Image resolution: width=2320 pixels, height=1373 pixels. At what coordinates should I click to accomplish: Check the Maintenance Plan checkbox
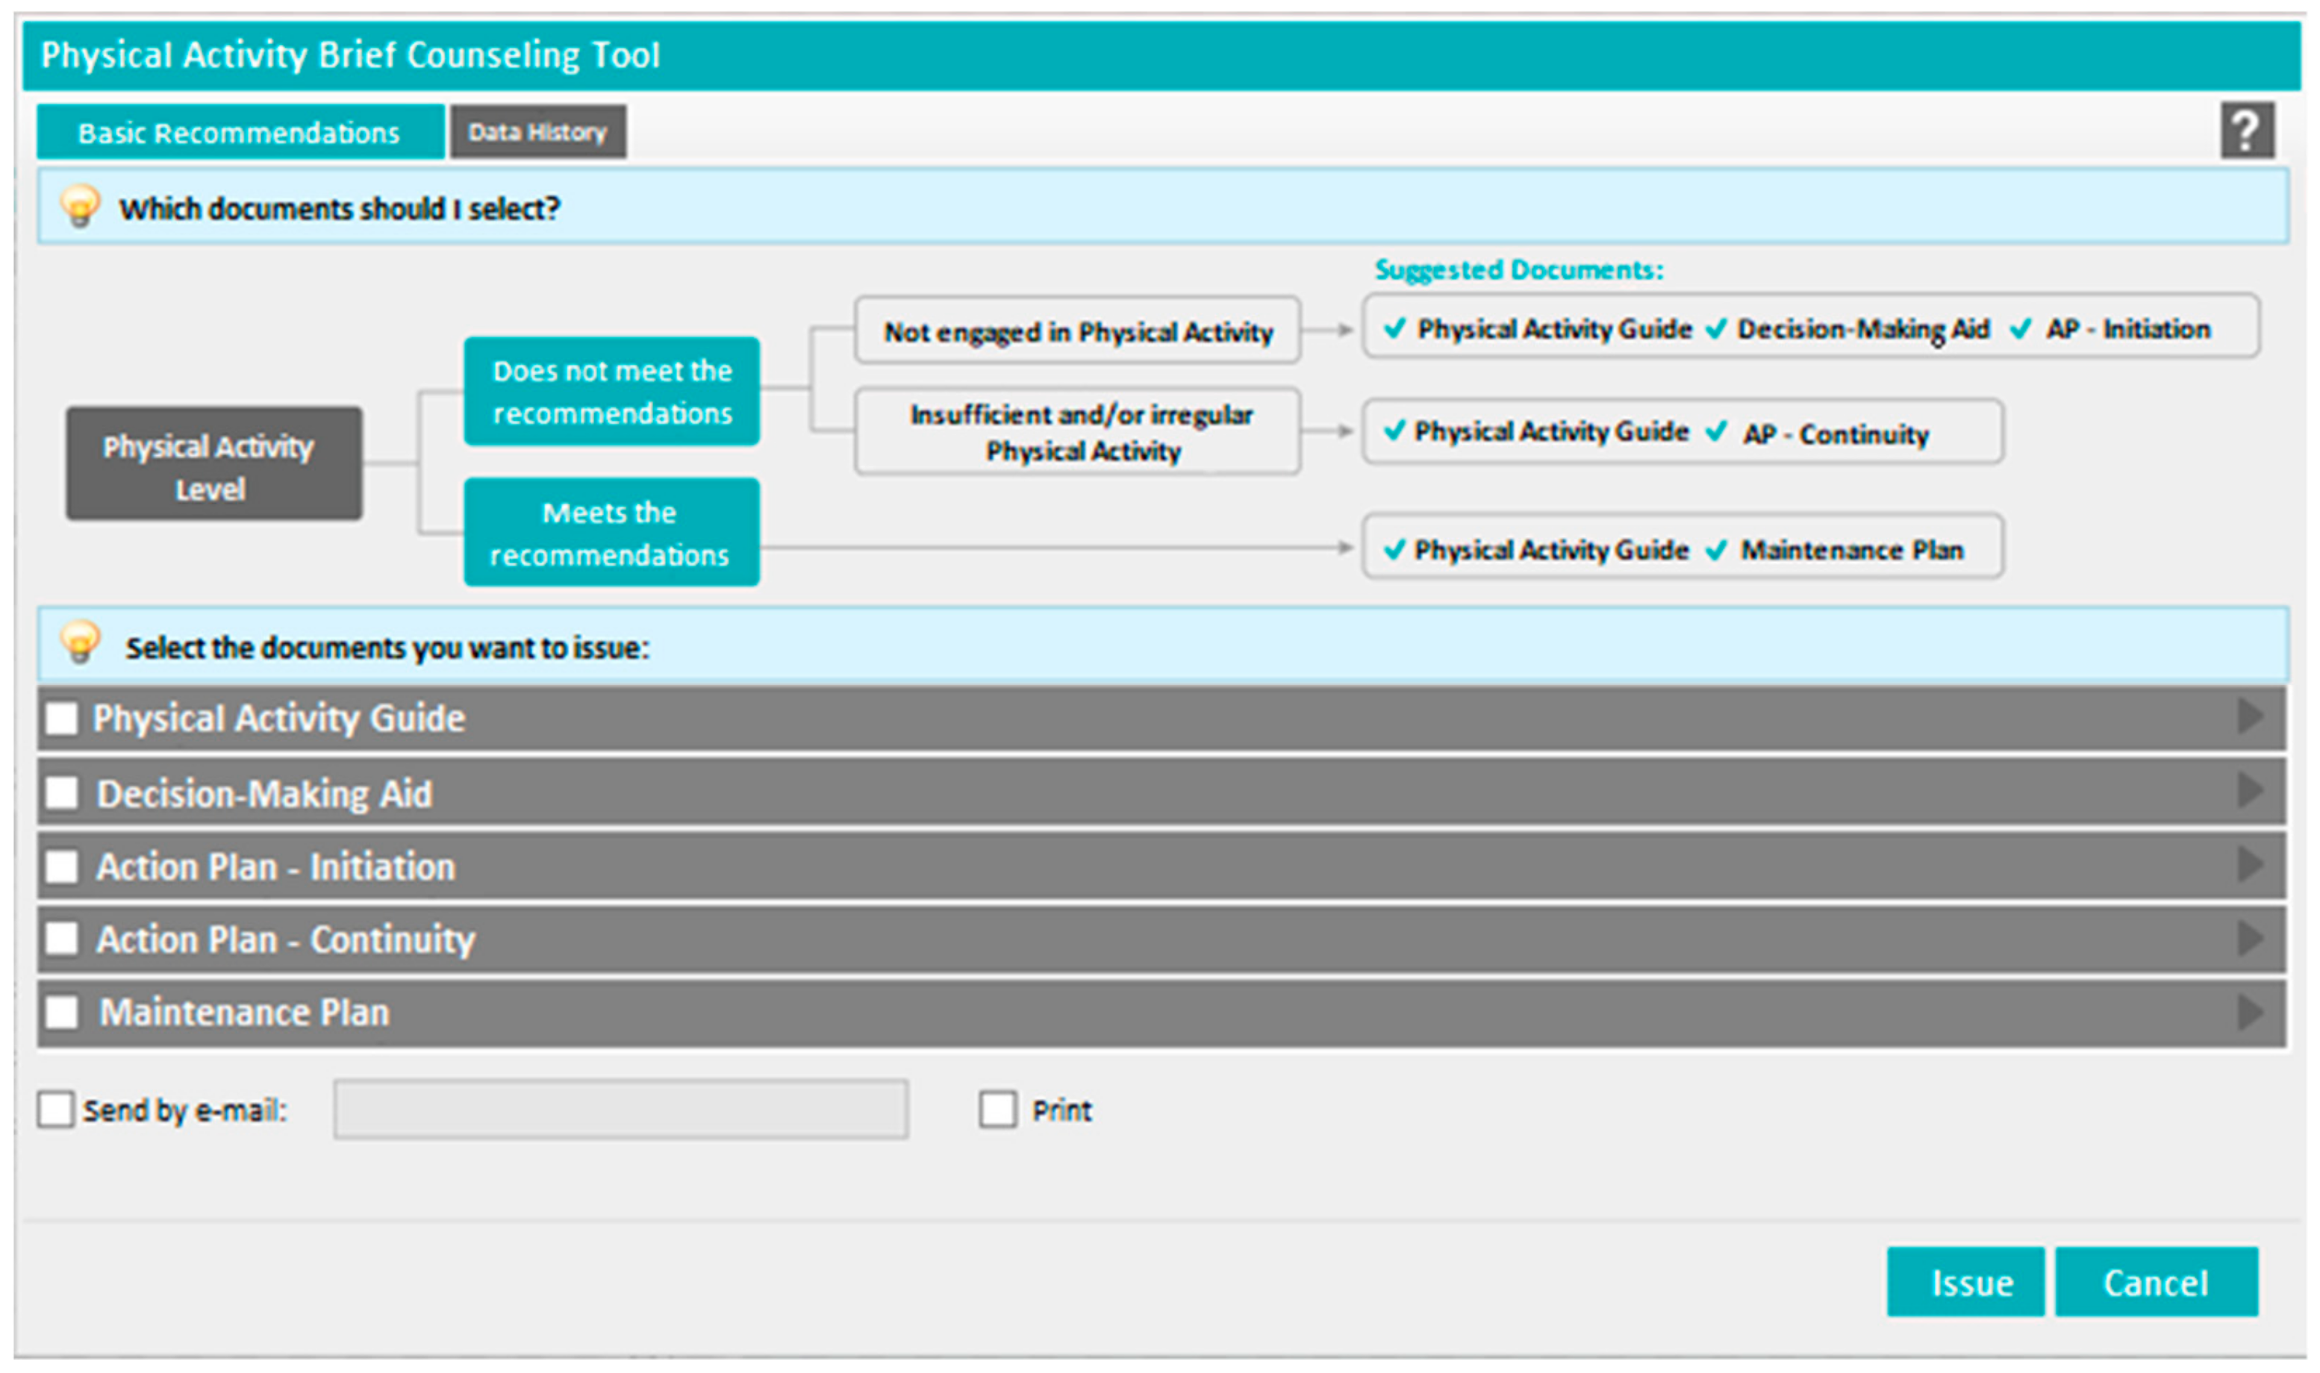(x=62, y=1012)
